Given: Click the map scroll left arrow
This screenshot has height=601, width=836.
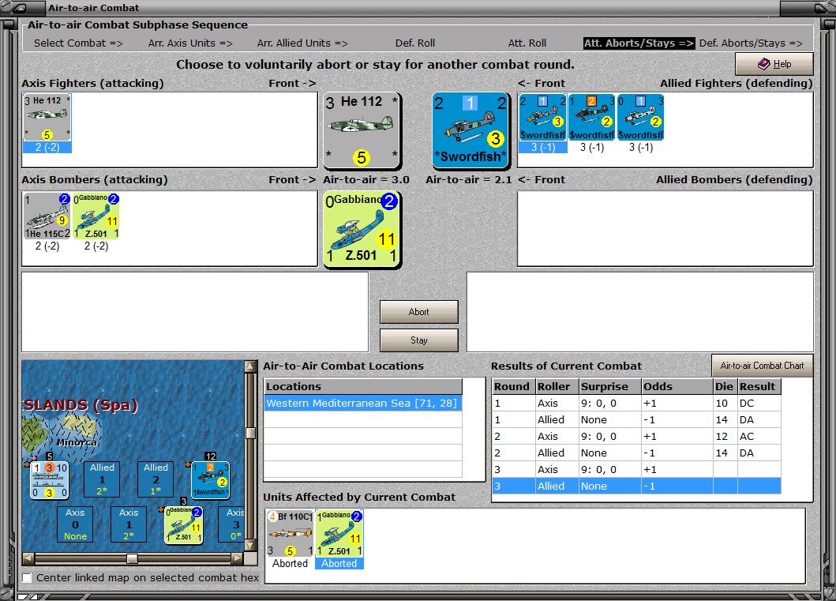Looking at the screenshot, I should coord(28,558).
